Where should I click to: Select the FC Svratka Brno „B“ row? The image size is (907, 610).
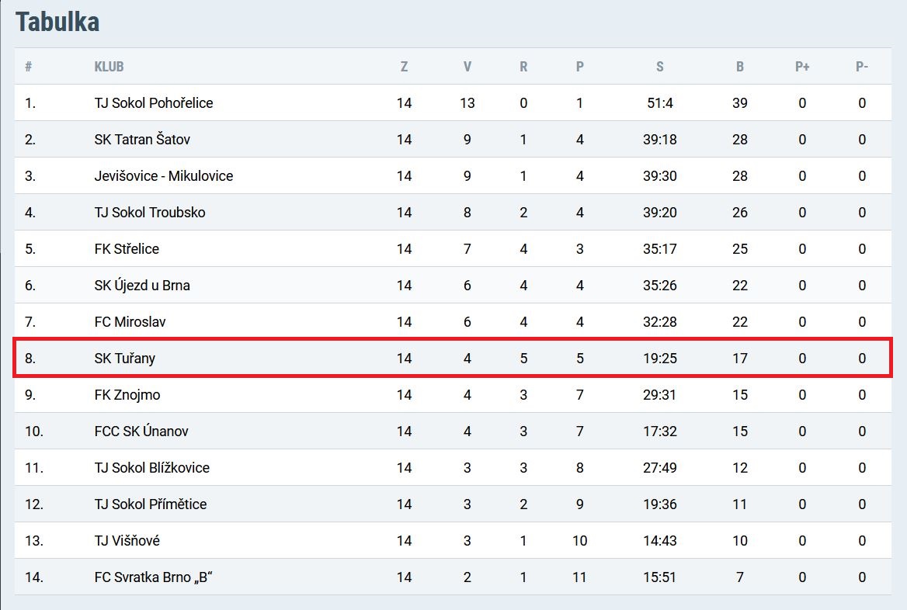pos(453,577)
